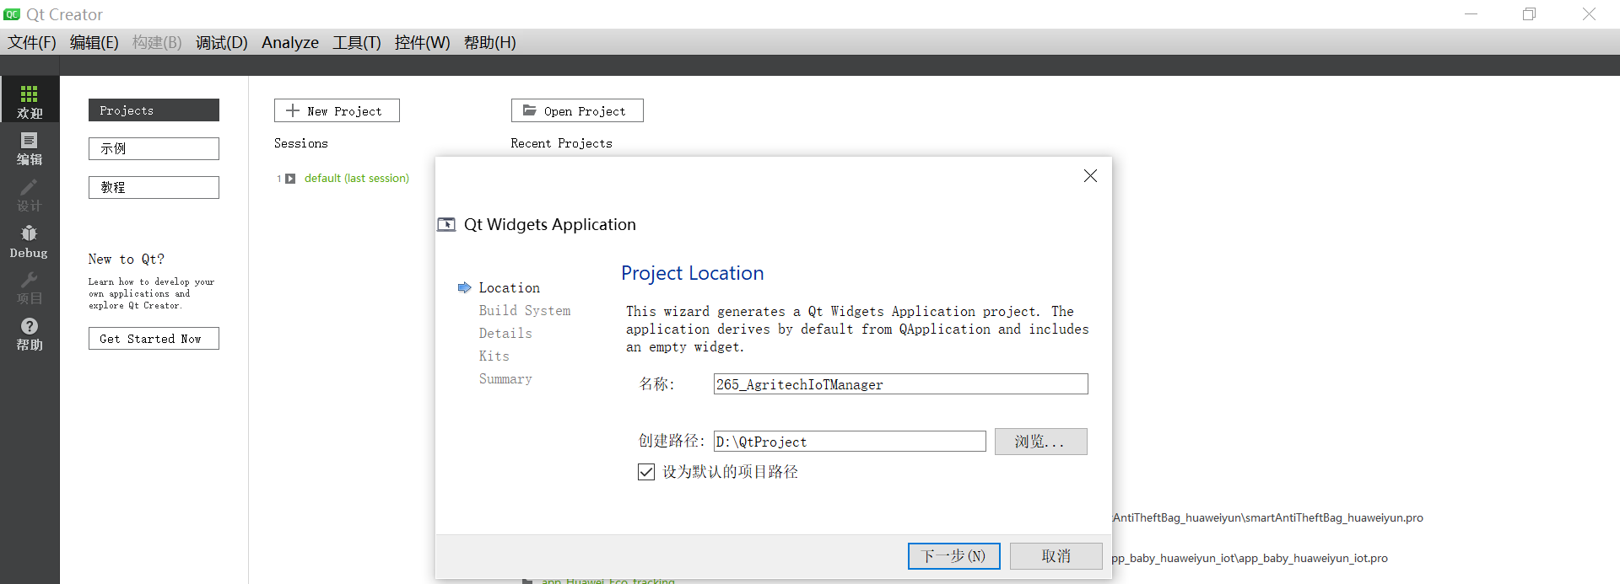Click the project name input field
The height and width of the screenshot is (584, 1620).
pos(900,384)
